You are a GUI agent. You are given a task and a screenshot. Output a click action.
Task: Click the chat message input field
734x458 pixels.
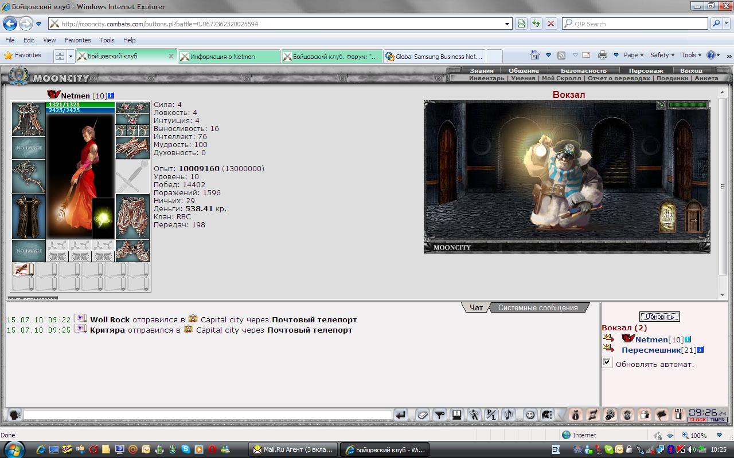pos(208,415)
